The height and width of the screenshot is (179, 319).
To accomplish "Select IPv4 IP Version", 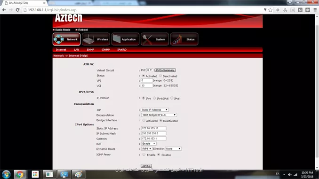I will [144, 98].
